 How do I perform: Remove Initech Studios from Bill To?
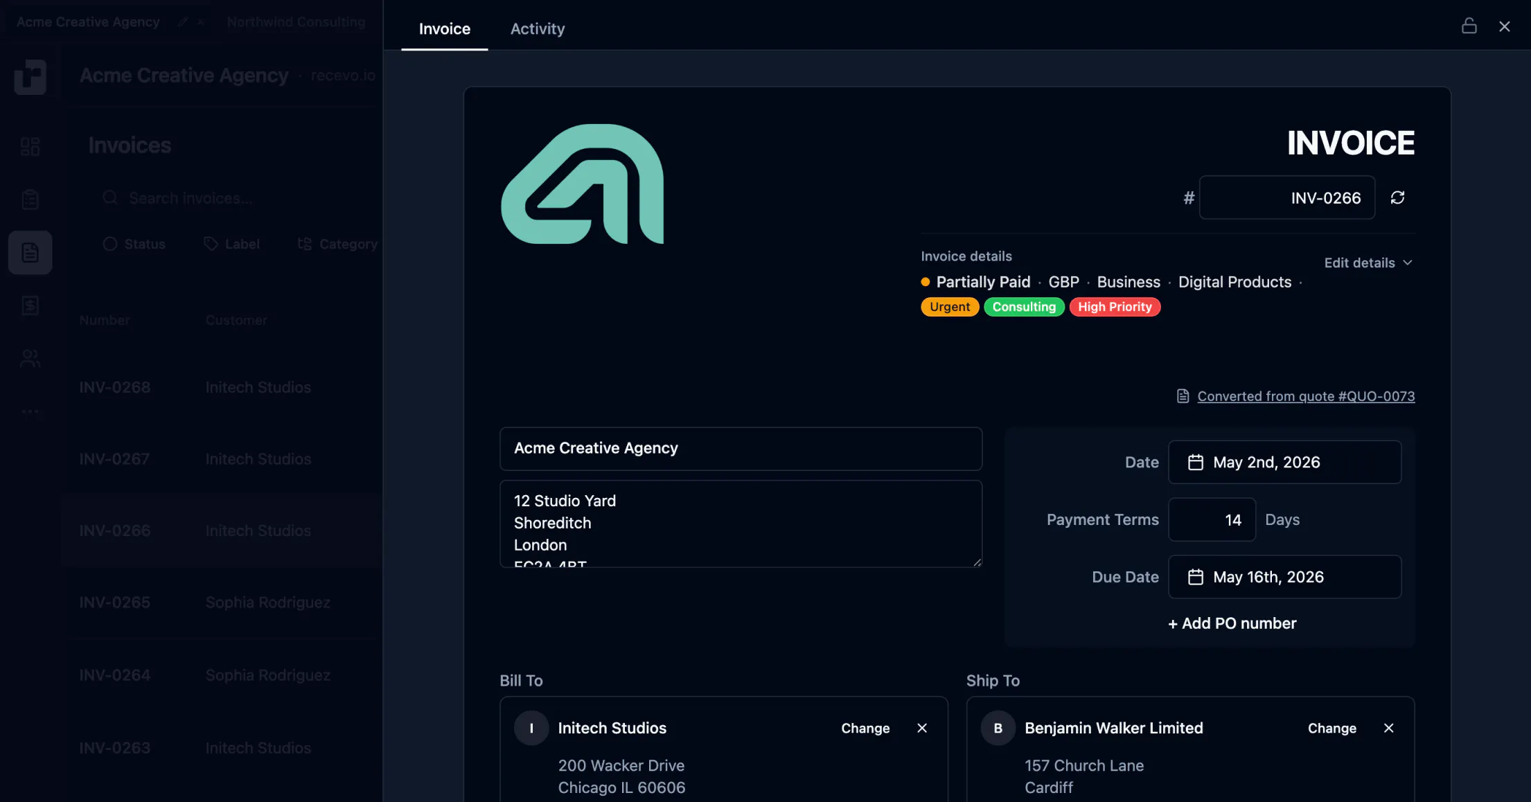point(921,728)
